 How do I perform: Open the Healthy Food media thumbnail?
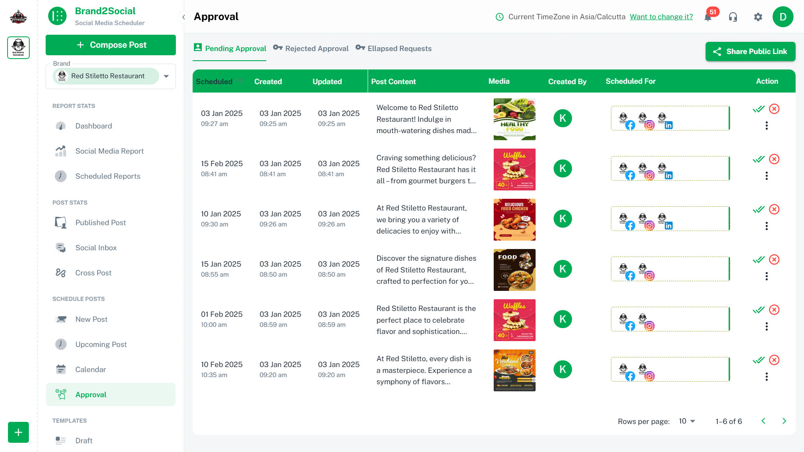514,119
